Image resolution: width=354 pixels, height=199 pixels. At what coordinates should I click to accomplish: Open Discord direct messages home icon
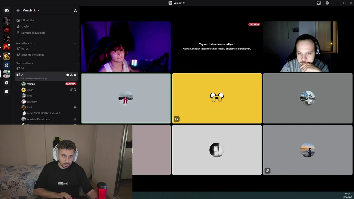click(7, 11)
